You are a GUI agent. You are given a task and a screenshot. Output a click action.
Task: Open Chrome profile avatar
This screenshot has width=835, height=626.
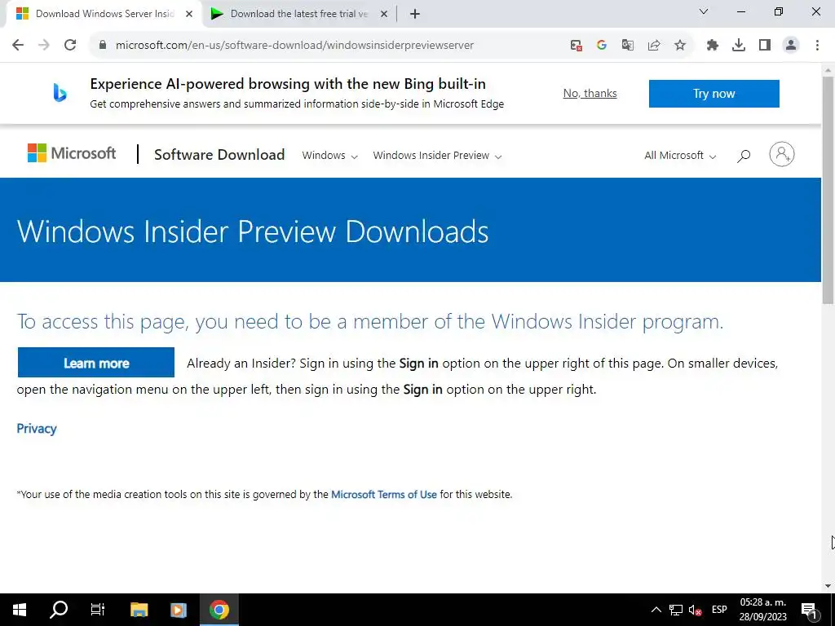point(791,46)
